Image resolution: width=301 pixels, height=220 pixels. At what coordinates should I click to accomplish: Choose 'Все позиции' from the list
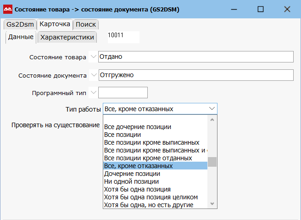pyautogui.click(x=123, y=135)
